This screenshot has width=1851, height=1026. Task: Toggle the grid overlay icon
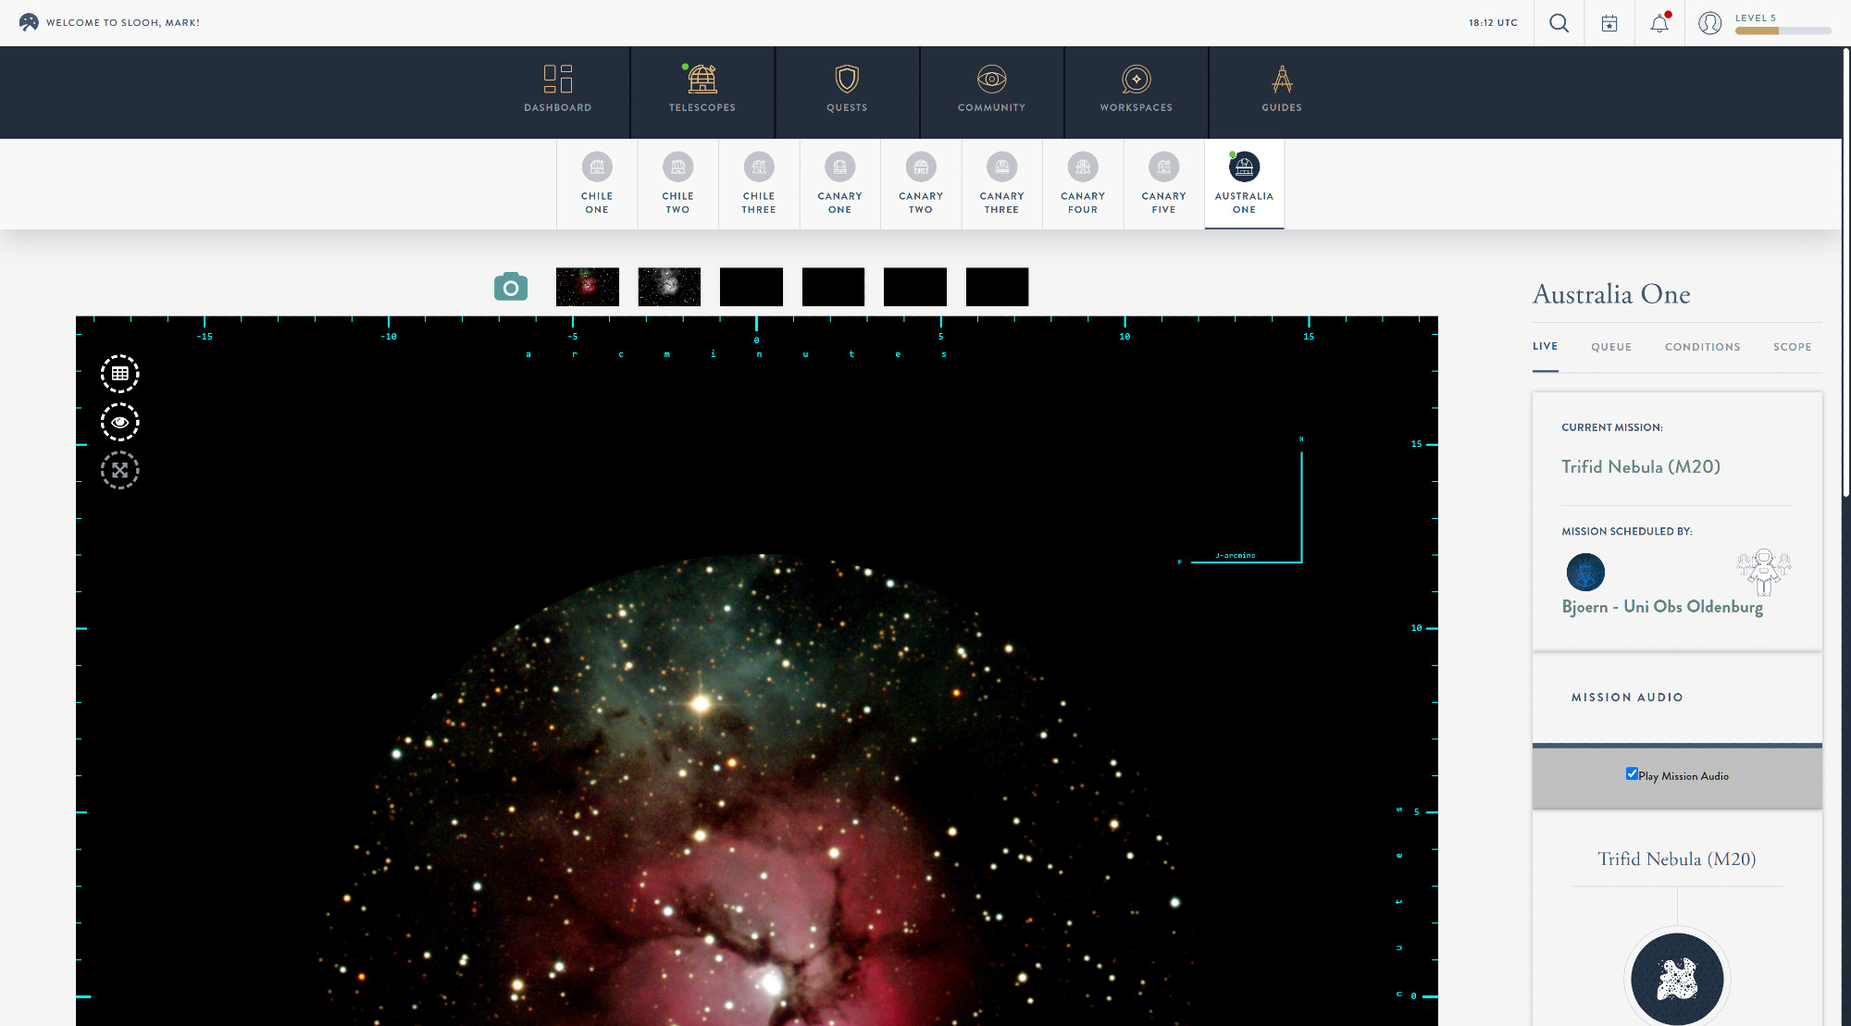point(120,374)
